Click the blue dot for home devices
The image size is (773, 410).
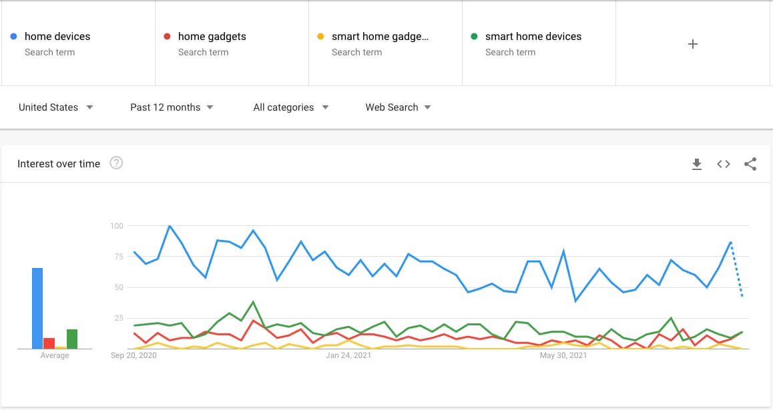14,37
